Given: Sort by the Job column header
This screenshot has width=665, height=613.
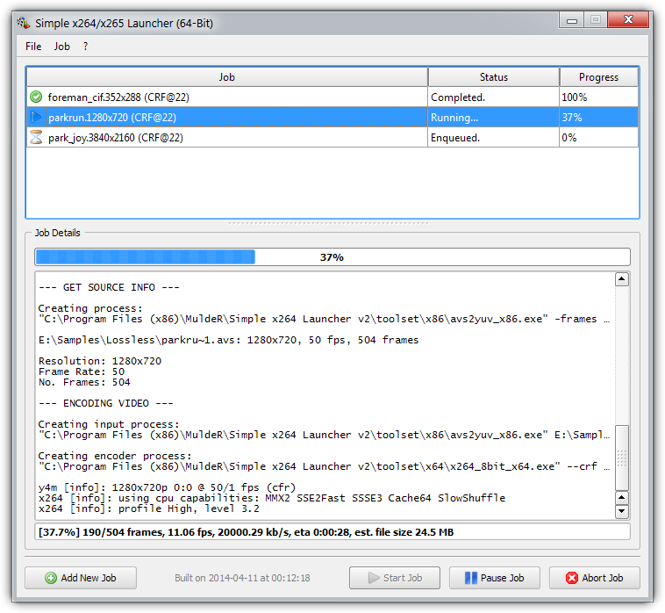Looking at the screenshot, I should click(227, 76).
